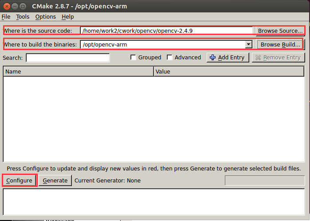Expand the build directory dropdown arrow

(x=248, y=44)
